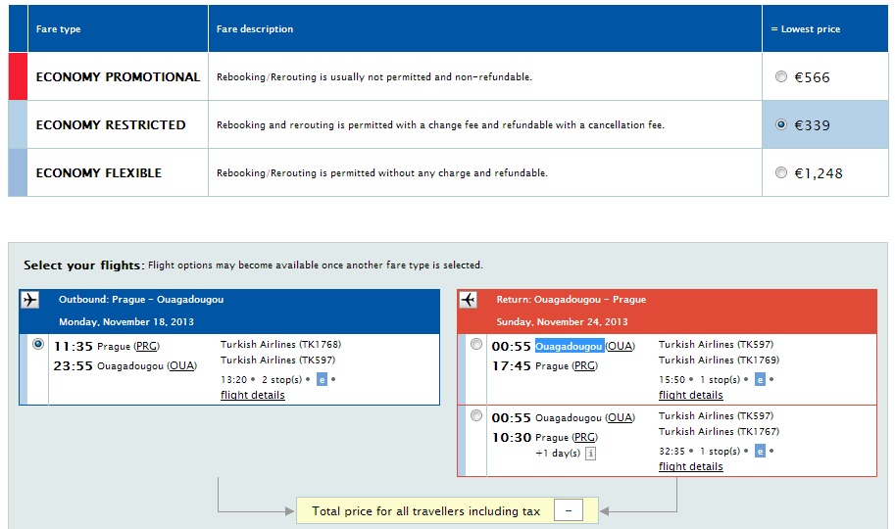Open flight details for the outbound TK1768 flight
Image resolution: width=895 pixels, height=529 pixels.
coord(252,395)
